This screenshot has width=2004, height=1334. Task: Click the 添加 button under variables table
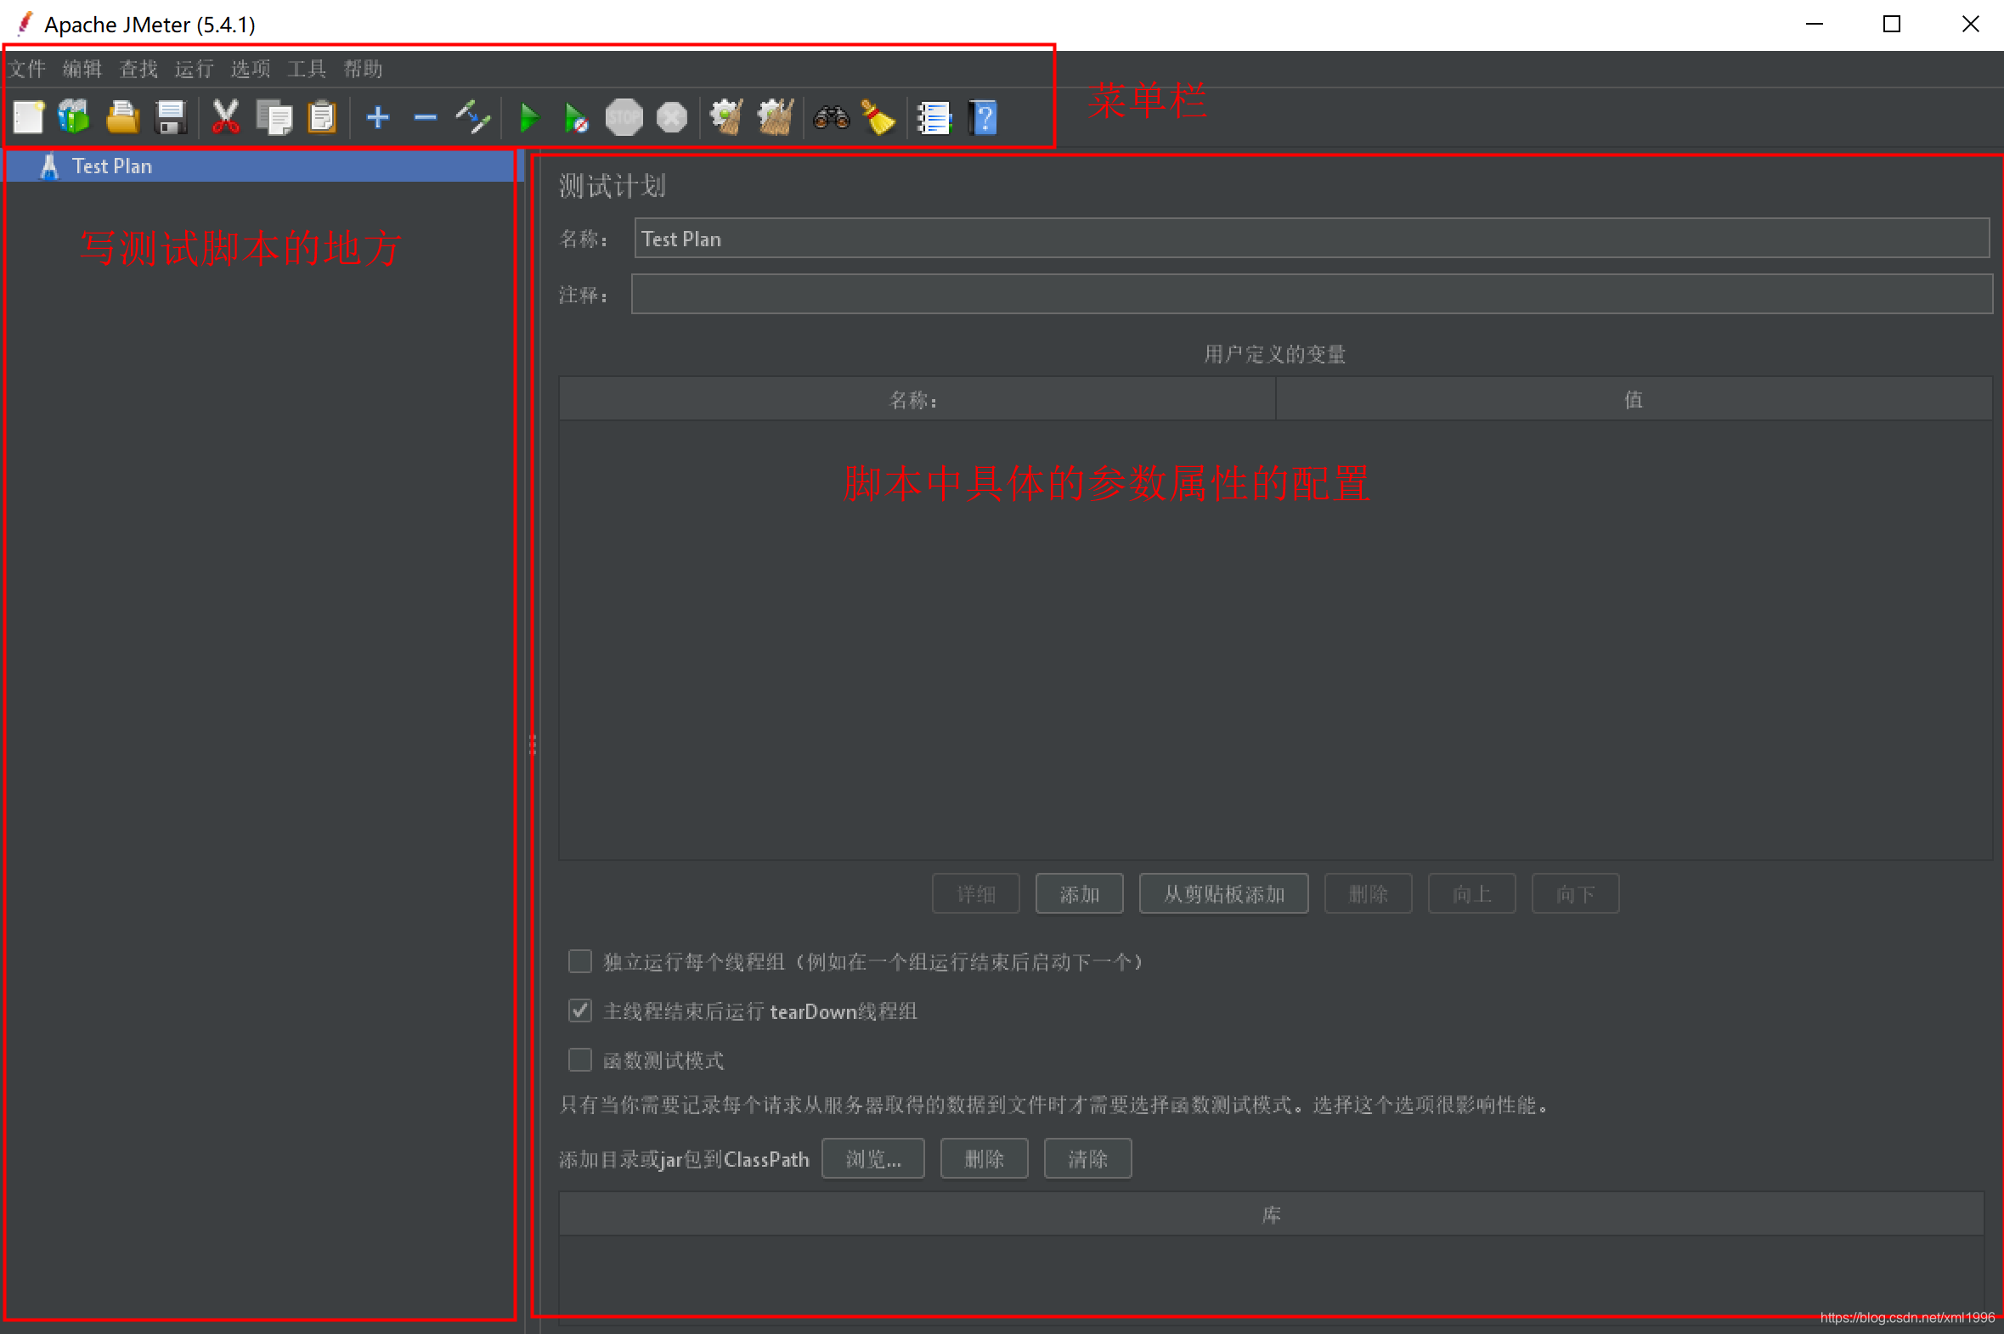point(1079,894)
